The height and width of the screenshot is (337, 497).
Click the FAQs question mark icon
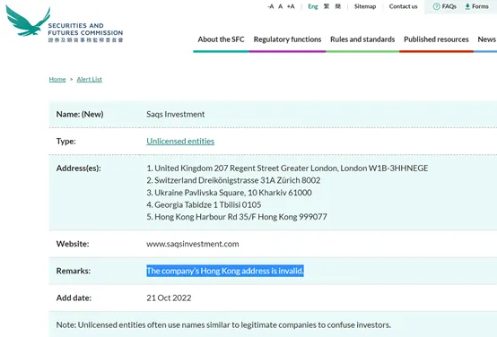pyautogui.click(x=437, y=6)
